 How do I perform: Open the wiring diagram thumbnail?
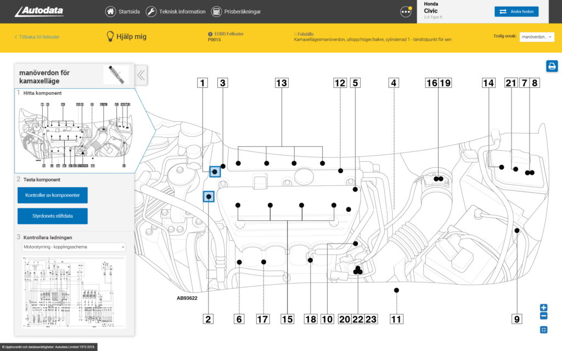pyautogui.click(x=74, y=292)
